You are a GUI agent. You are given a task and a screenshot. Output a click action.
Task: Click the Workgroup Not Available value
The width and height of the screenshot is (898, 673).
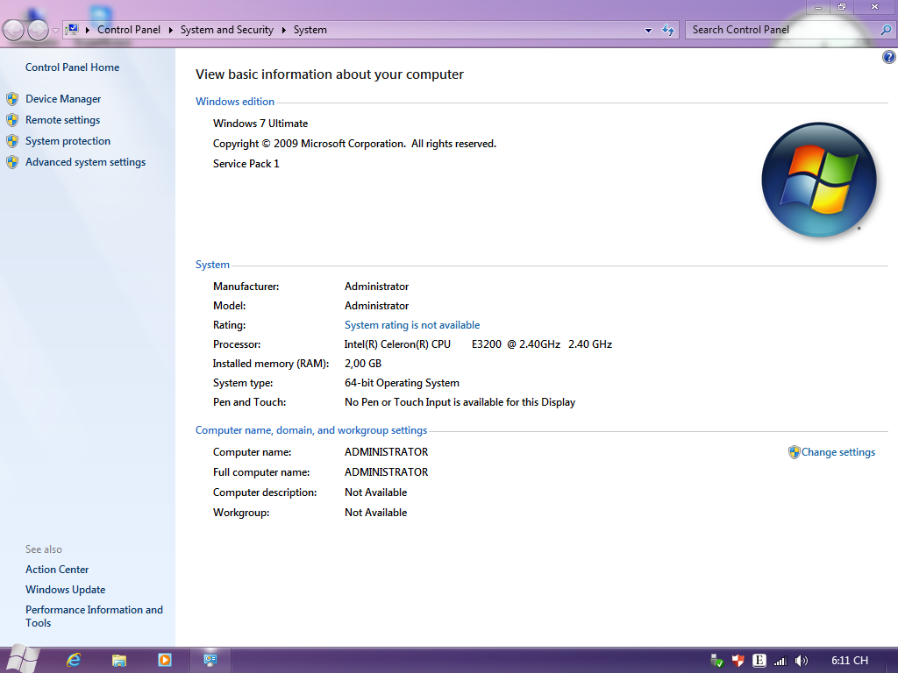coord(375,513)
